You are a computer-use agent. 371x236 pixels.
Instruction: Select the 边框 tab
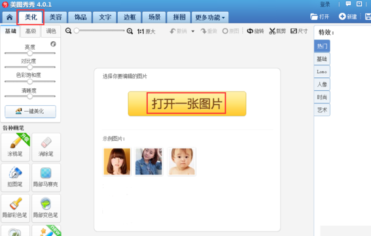point(130,17)
